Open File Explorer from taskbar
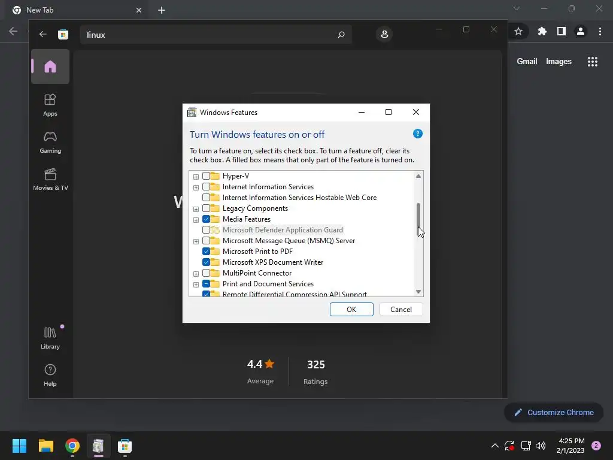 45,446
